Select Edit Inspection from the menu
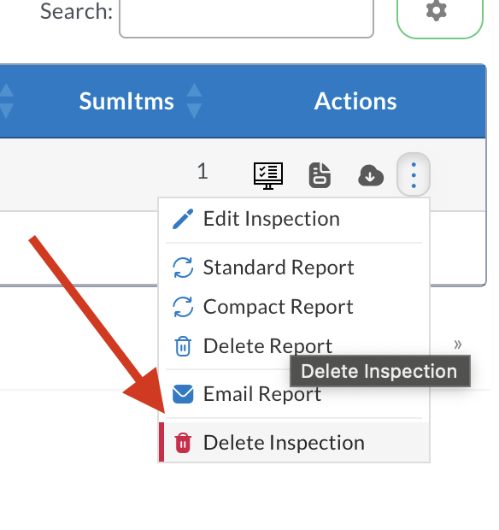The width and height of the screenshot is (499, 530). [294, 219]
